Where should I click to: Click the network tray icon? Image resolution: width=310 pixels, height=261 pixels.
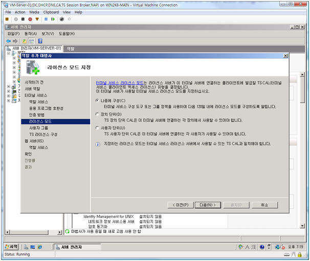(x=277, y=247)
